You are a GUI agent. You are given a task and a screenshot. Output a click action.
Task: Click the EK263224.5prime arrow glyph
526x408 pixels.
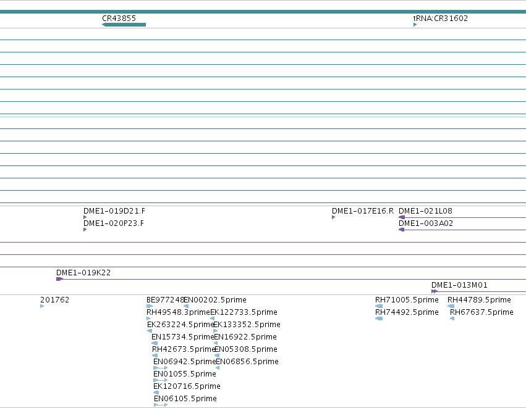point(150,331)
